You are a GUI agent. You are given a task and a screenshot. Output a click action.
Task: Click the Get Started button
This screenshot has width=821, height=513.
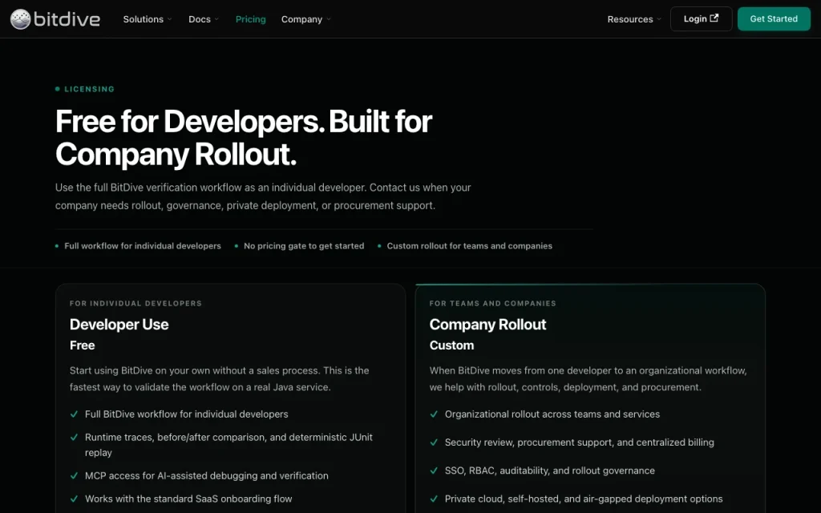[774, 19]
